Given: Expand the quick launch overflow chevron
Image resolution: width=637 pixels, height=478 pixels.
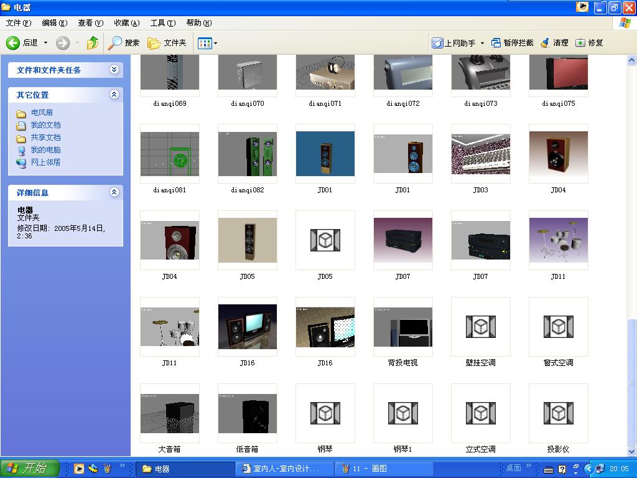Looking at the screenshot, I should coord(123,466).
